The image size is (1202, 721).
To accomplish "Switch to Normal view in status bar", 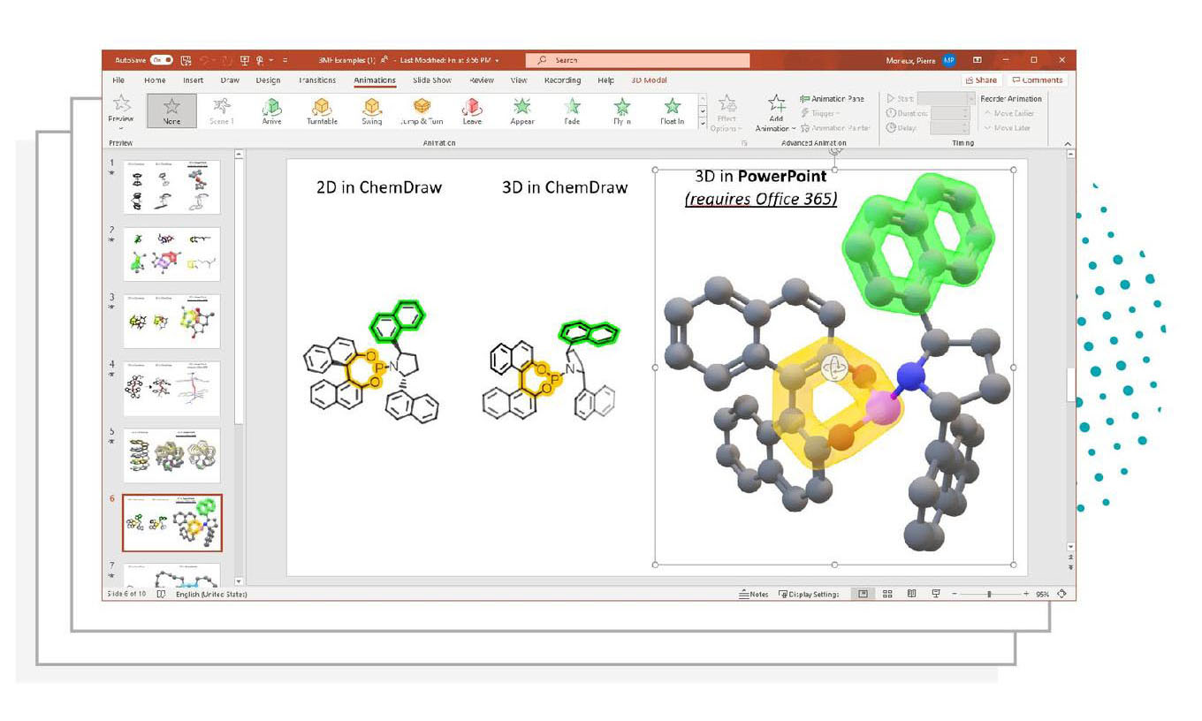I will (863, 595).
